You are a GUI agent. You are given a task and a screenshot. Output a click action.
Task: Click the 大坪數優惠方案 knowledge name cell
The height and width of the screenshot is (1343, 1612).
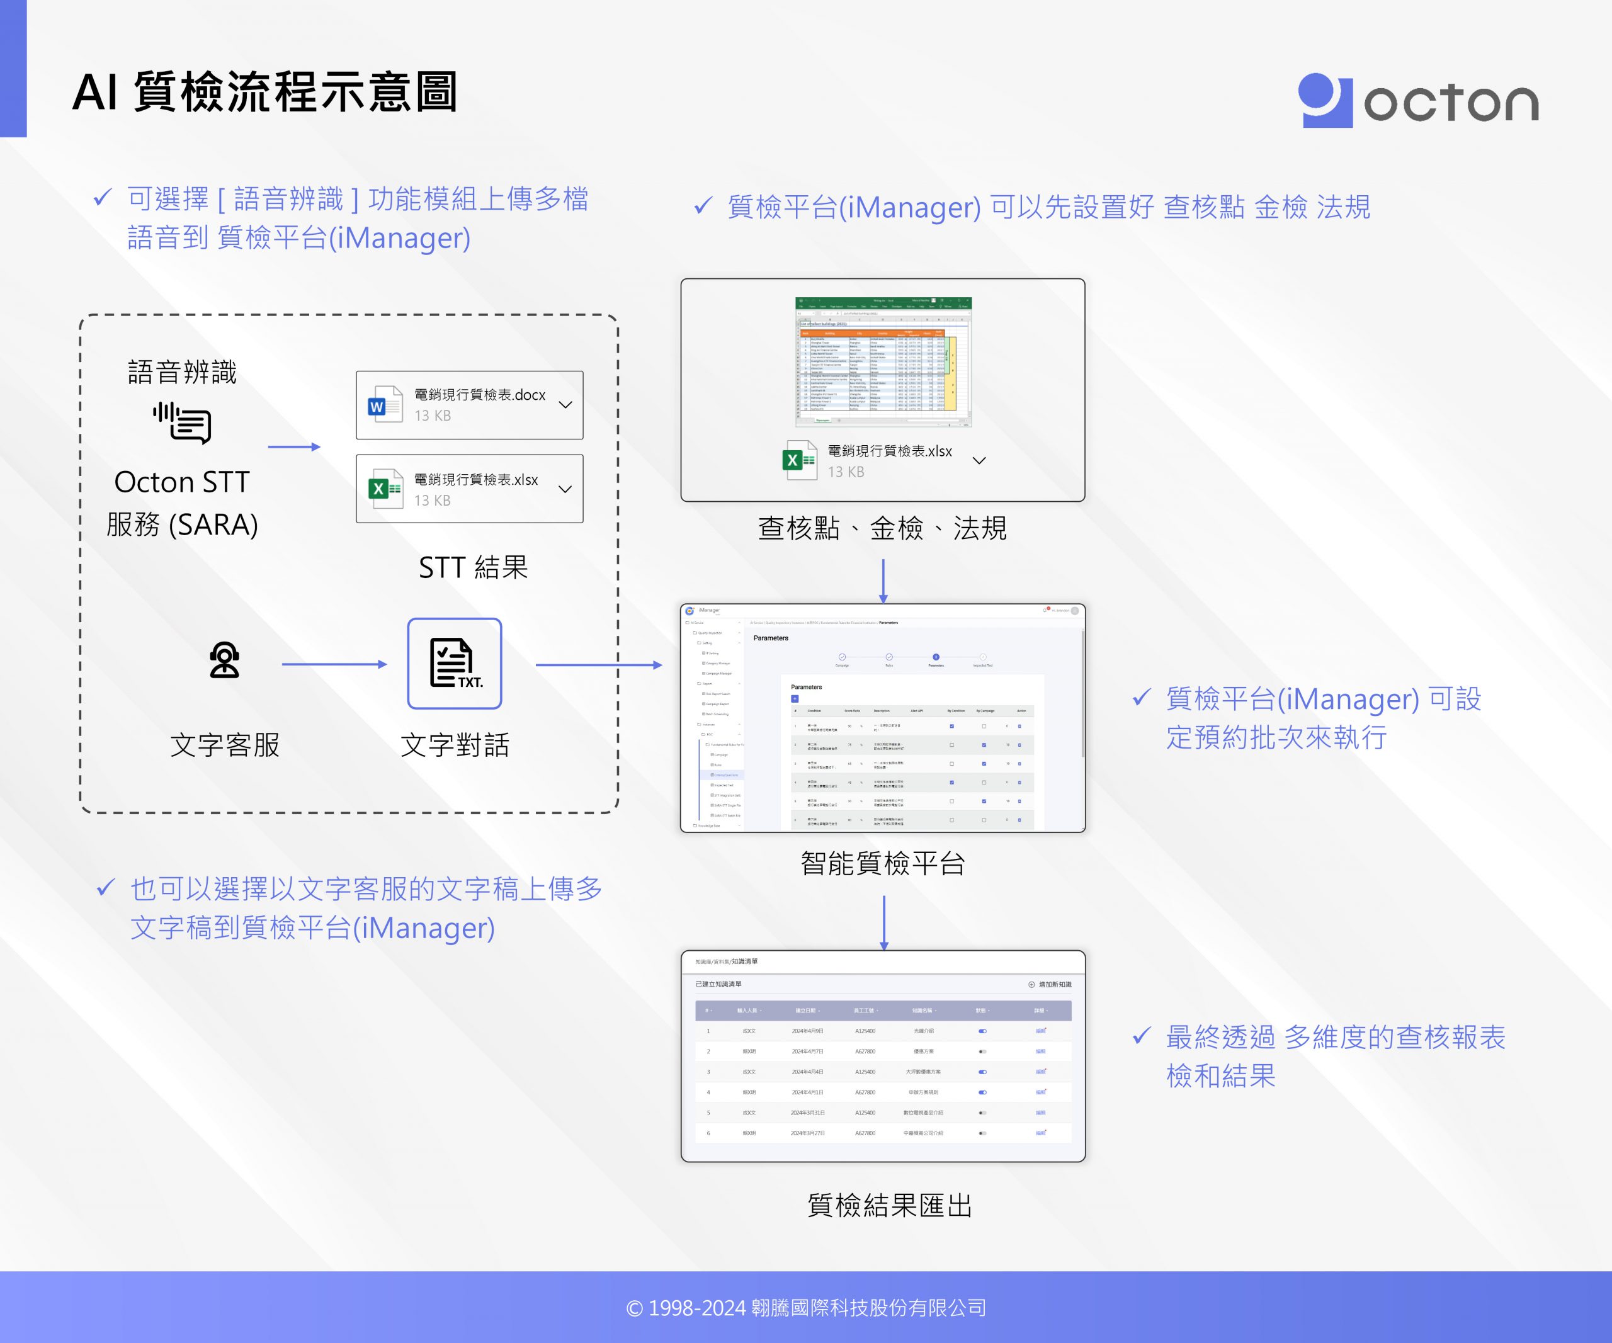(924, 1072)
